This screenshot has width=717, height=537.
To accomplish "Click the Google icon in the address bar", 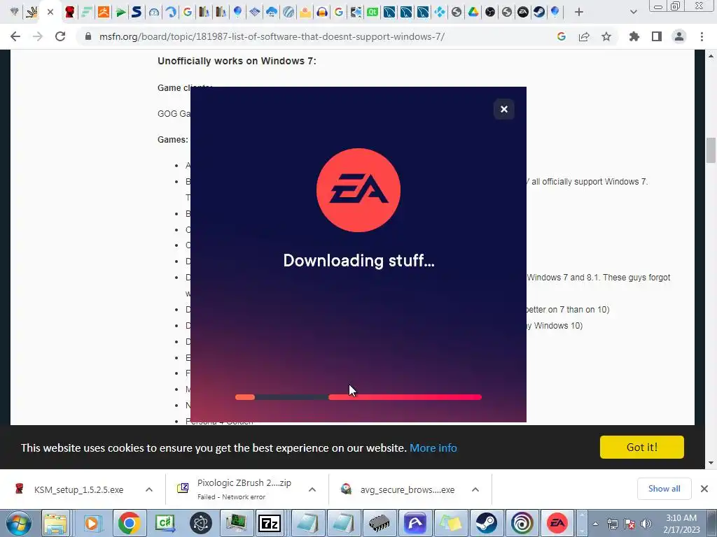I will coord(562,36).
